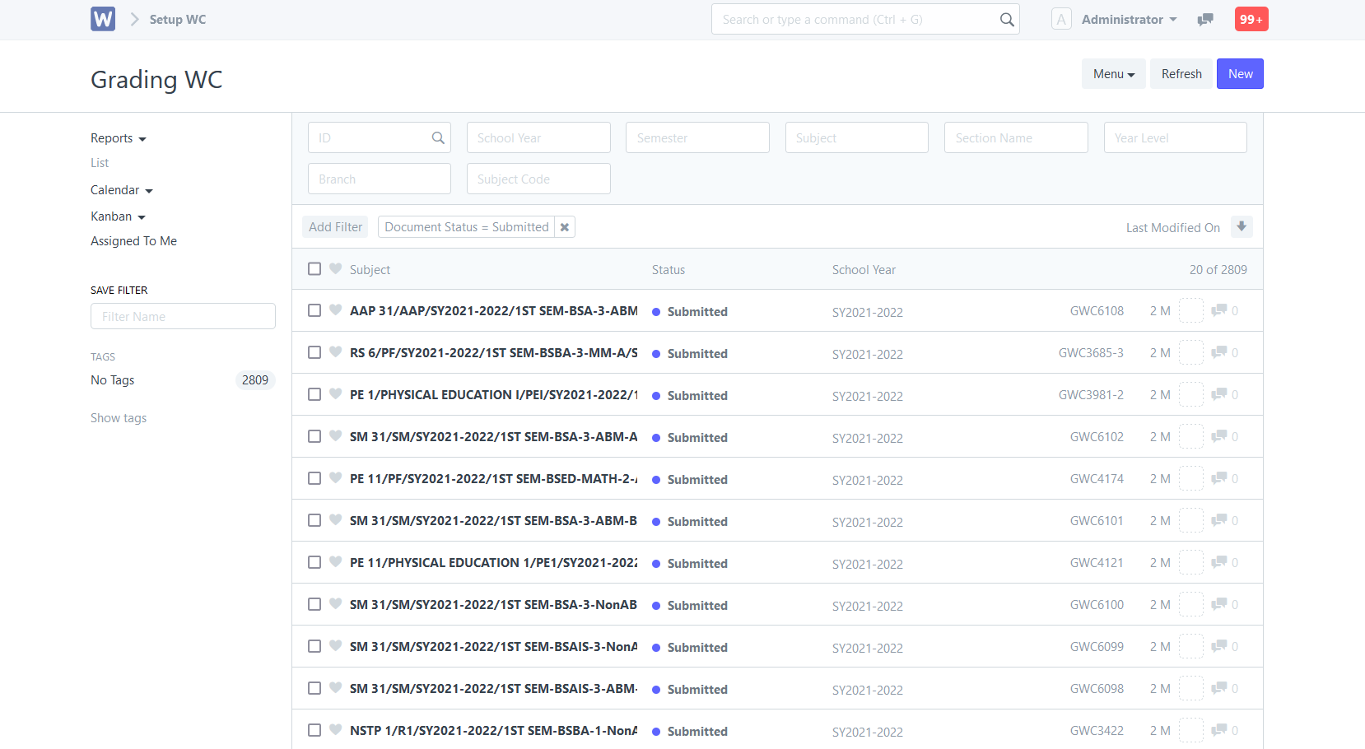The width and height of the screenshot is (1365, 749).
Task: Click the magnifier icon in ID filter
Action: click(x=438, y=137)
